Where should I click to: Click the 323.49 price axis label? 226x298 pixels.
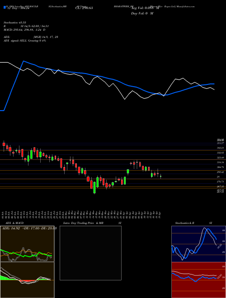coord(221,158)
